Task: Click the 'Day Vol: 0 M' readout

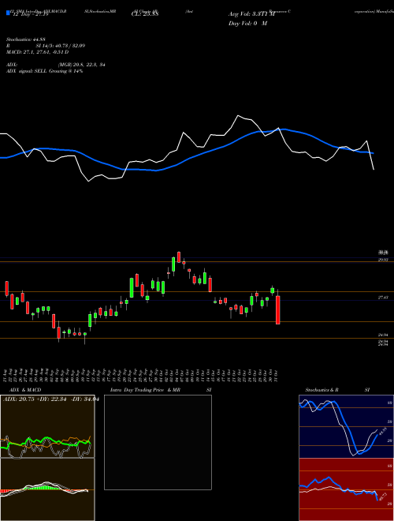Action: (247, 24)
